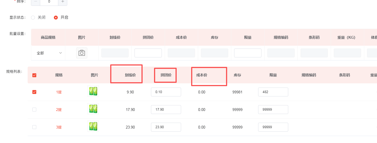Select the 开启 display status radio
Viewport: 377px width, 143px height.
point(56,17)
